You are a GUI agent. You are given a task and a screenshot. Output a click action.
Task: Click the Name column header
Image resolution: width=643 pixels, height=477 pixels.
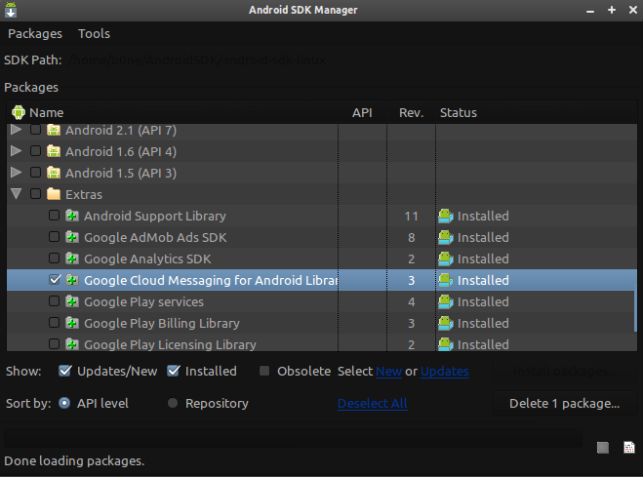point(173,113)
